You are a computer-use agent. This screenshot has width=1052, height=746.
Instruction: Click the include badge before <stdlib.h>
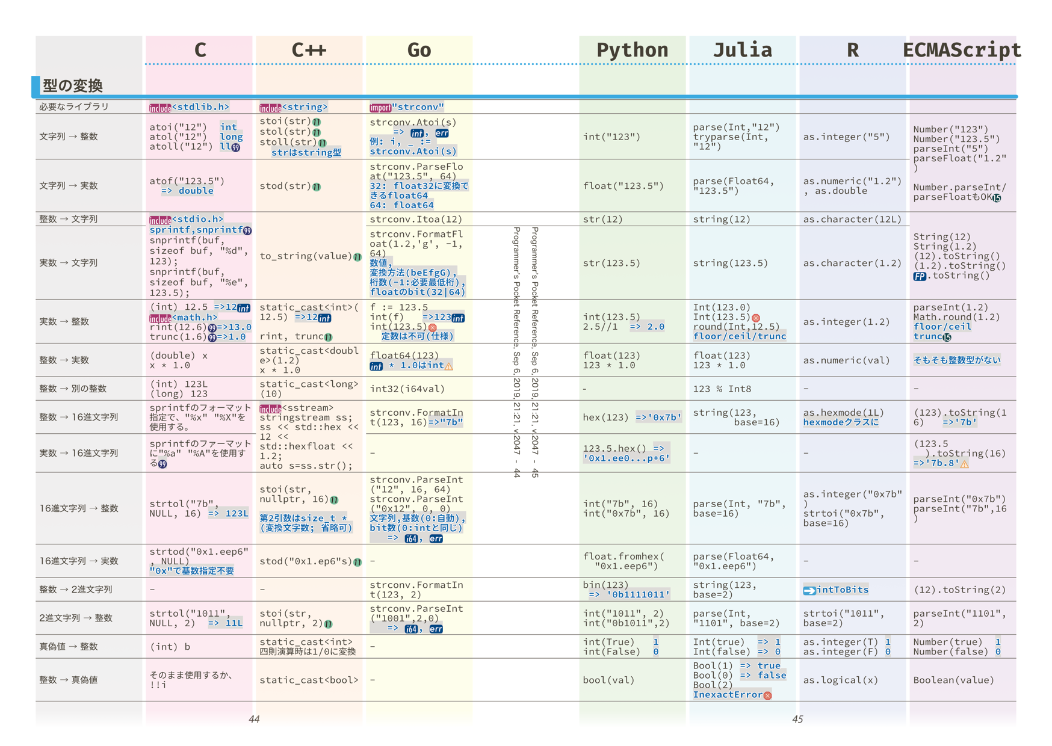160,108
